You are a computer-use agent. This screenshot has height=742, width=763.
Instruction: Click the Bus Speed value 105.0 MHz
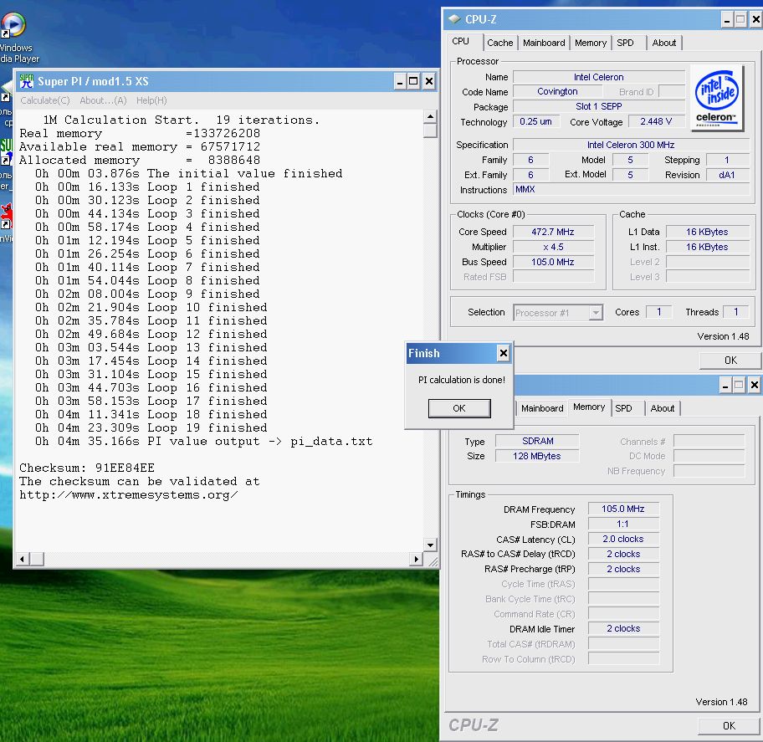[553, 263]
